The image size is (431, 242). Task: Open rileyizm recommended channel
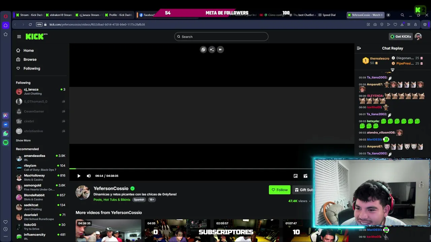click(40, 167)
